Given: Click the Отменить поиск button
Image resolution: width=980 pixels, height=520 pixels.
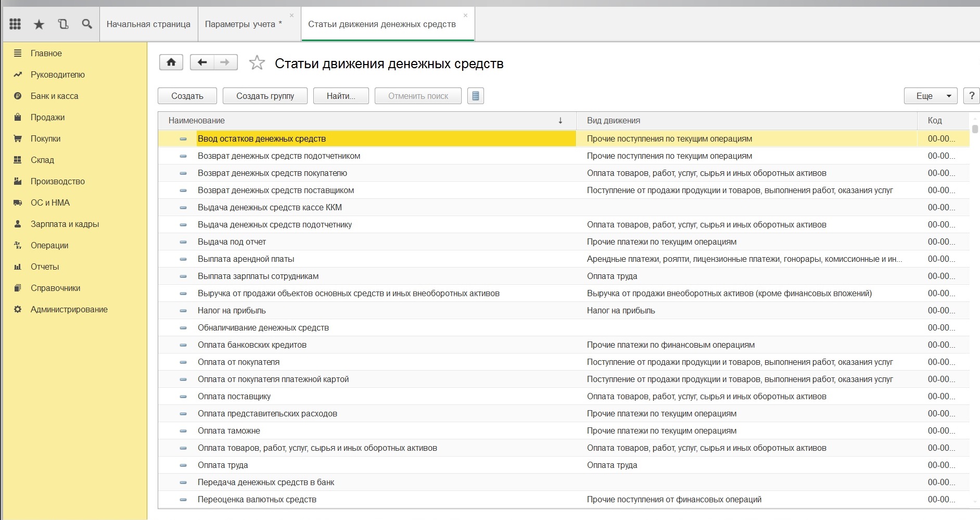Looking at the screenshot, I should click(x=418, y=96).
